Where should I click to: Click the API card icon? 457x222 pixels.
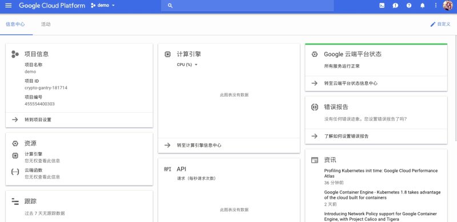(x=167, y=169)
